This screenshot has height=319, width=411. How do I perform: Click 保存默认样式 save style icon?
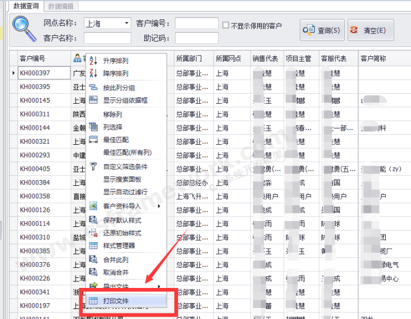[93, 220]
